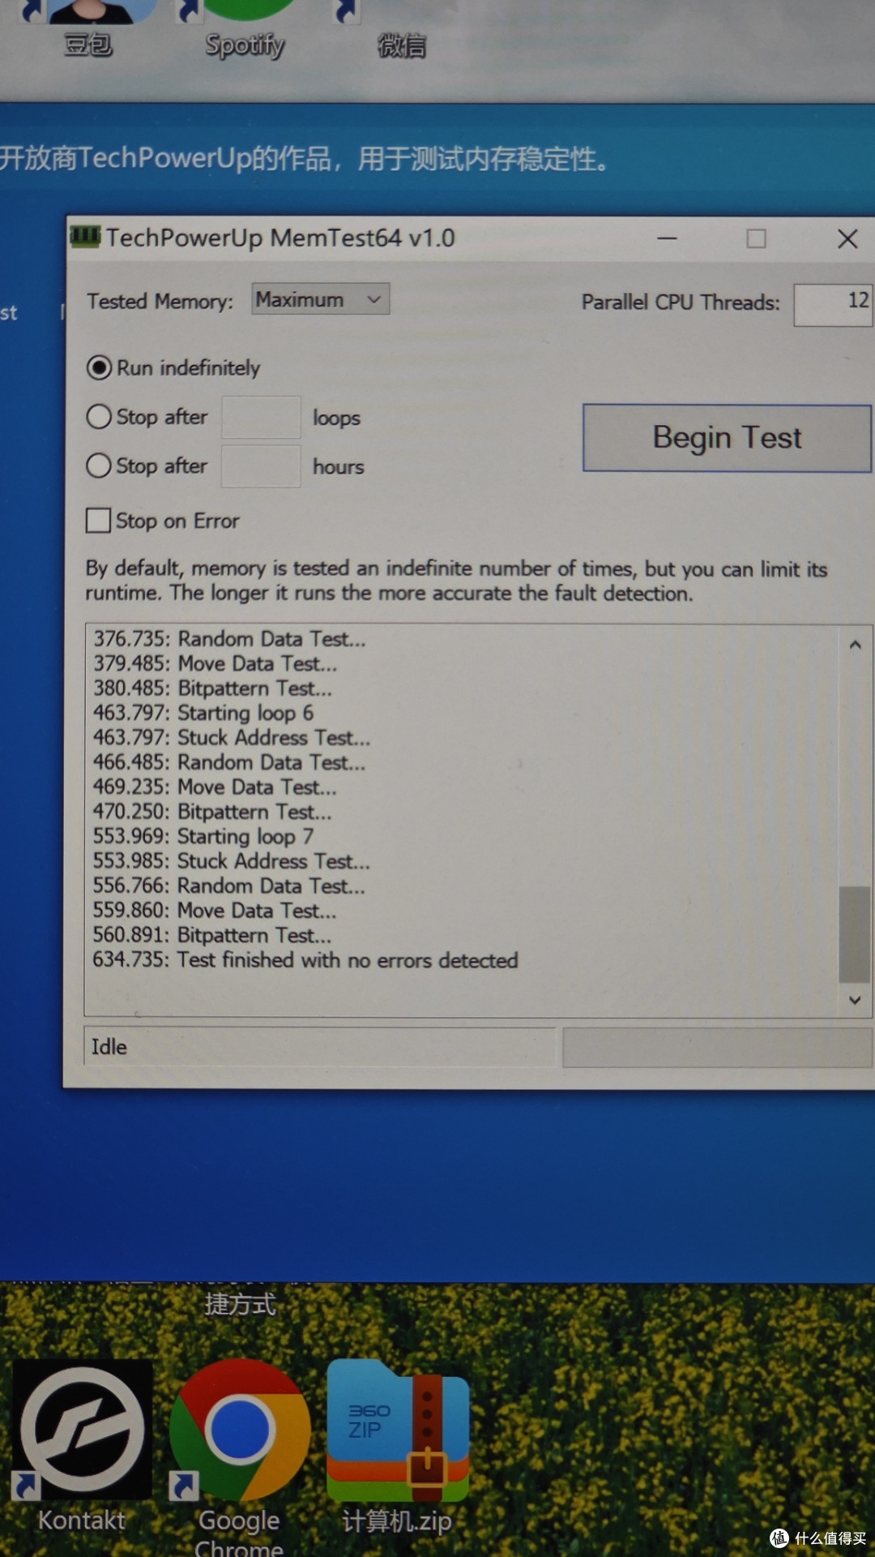
Task: Open the 计算机.zip archive icon
Action: pyautogui.click(x=397, y=1448)
